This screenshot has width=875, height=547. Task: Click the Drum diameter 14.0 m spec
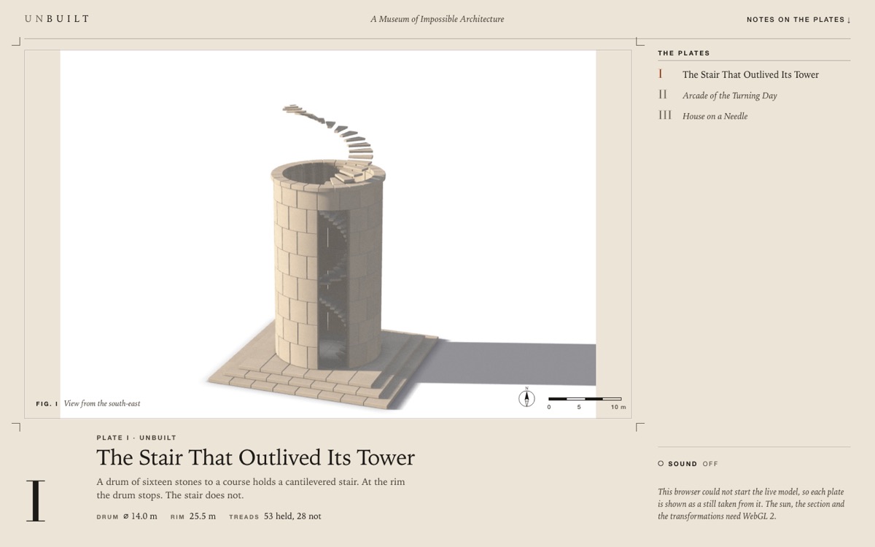click(127, 516)
